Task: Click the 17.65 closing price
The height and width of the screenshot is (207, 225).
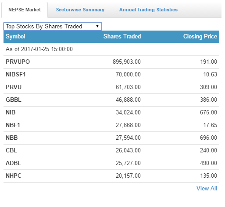Action: pos(210,125)
